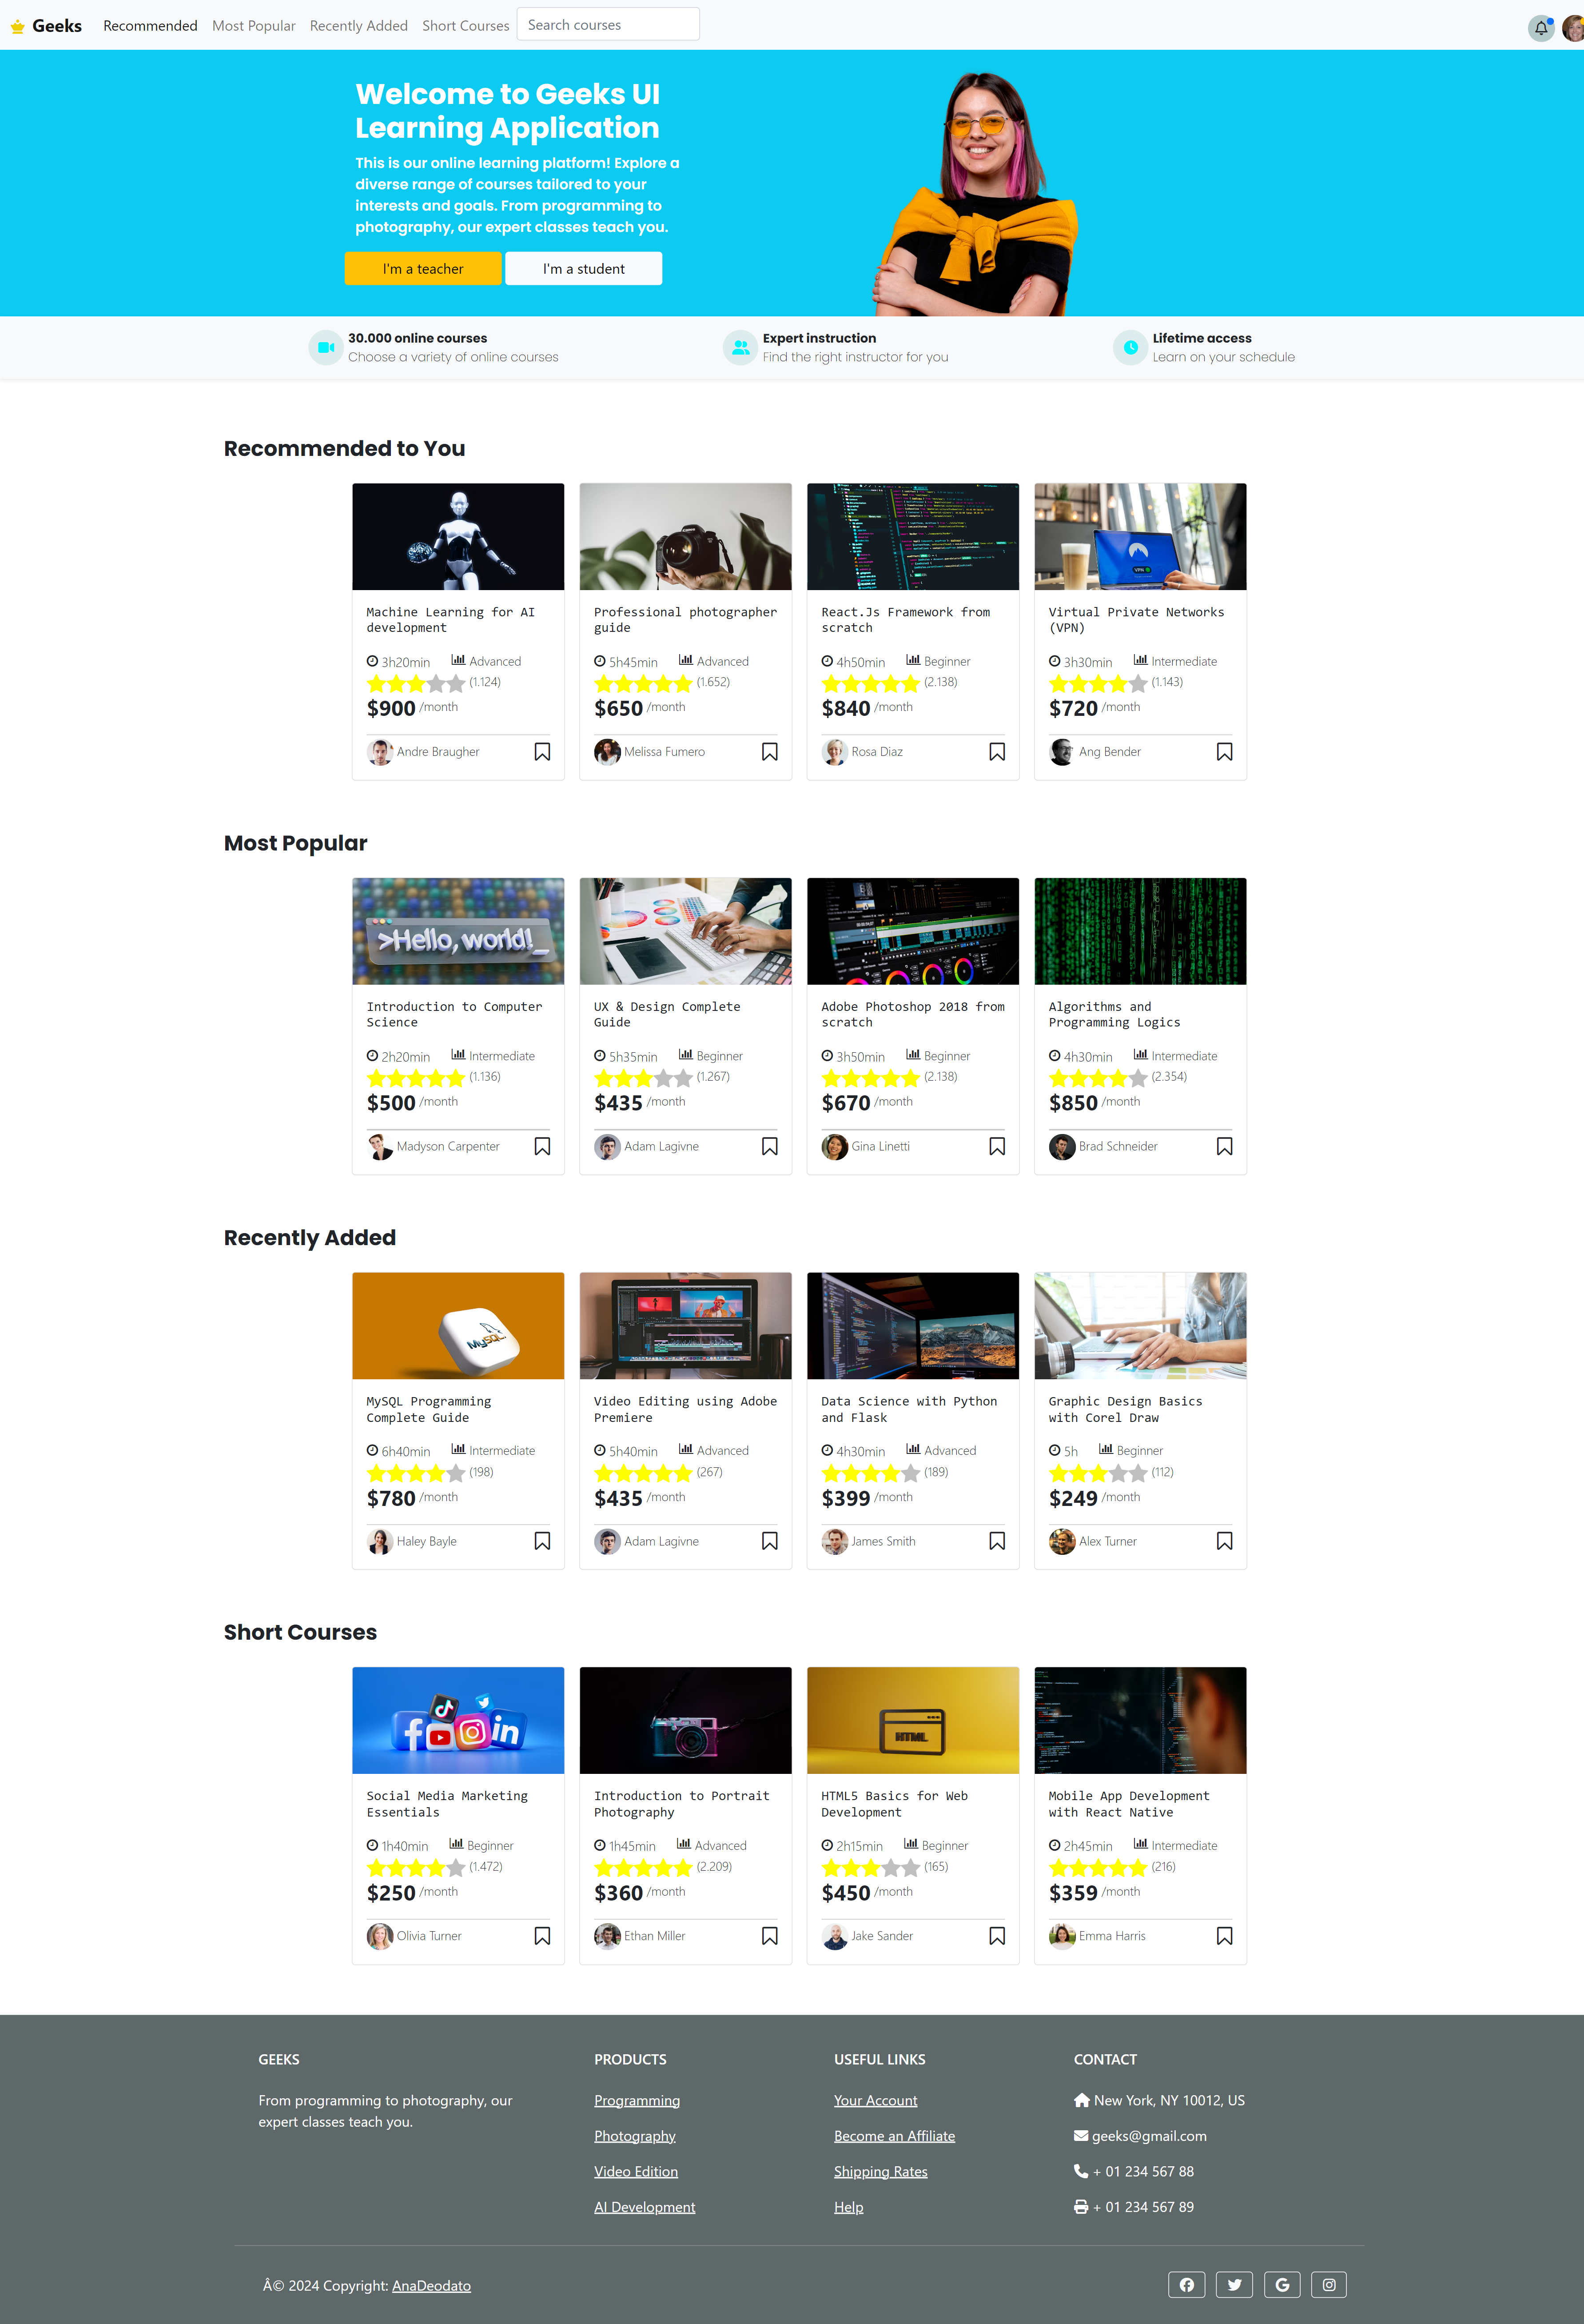This screenshot has width=1584, height=2324.
Task: Select Recently Added in navigation bar
Action: (x=359, y=26)
